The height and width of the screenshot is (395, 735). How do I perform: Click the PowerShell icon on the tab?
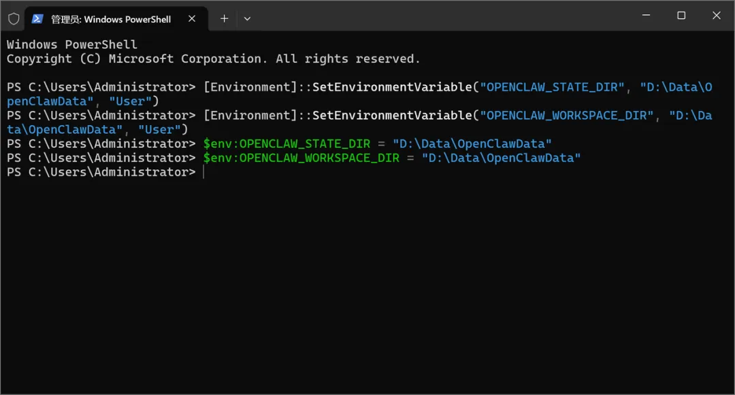37,19
